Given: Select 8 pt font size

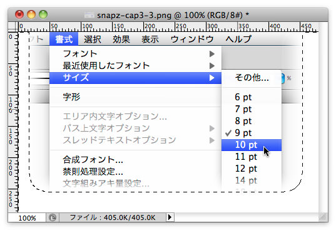Looking at the screenshot, I should point(252,121).
